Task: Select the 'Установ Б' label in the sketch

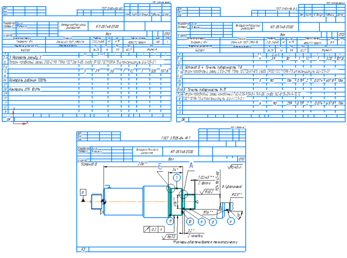Action: [89, 164]
